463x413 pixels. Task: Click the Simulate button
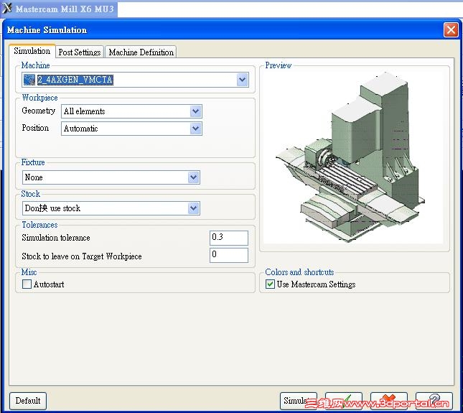coord(298,401)
